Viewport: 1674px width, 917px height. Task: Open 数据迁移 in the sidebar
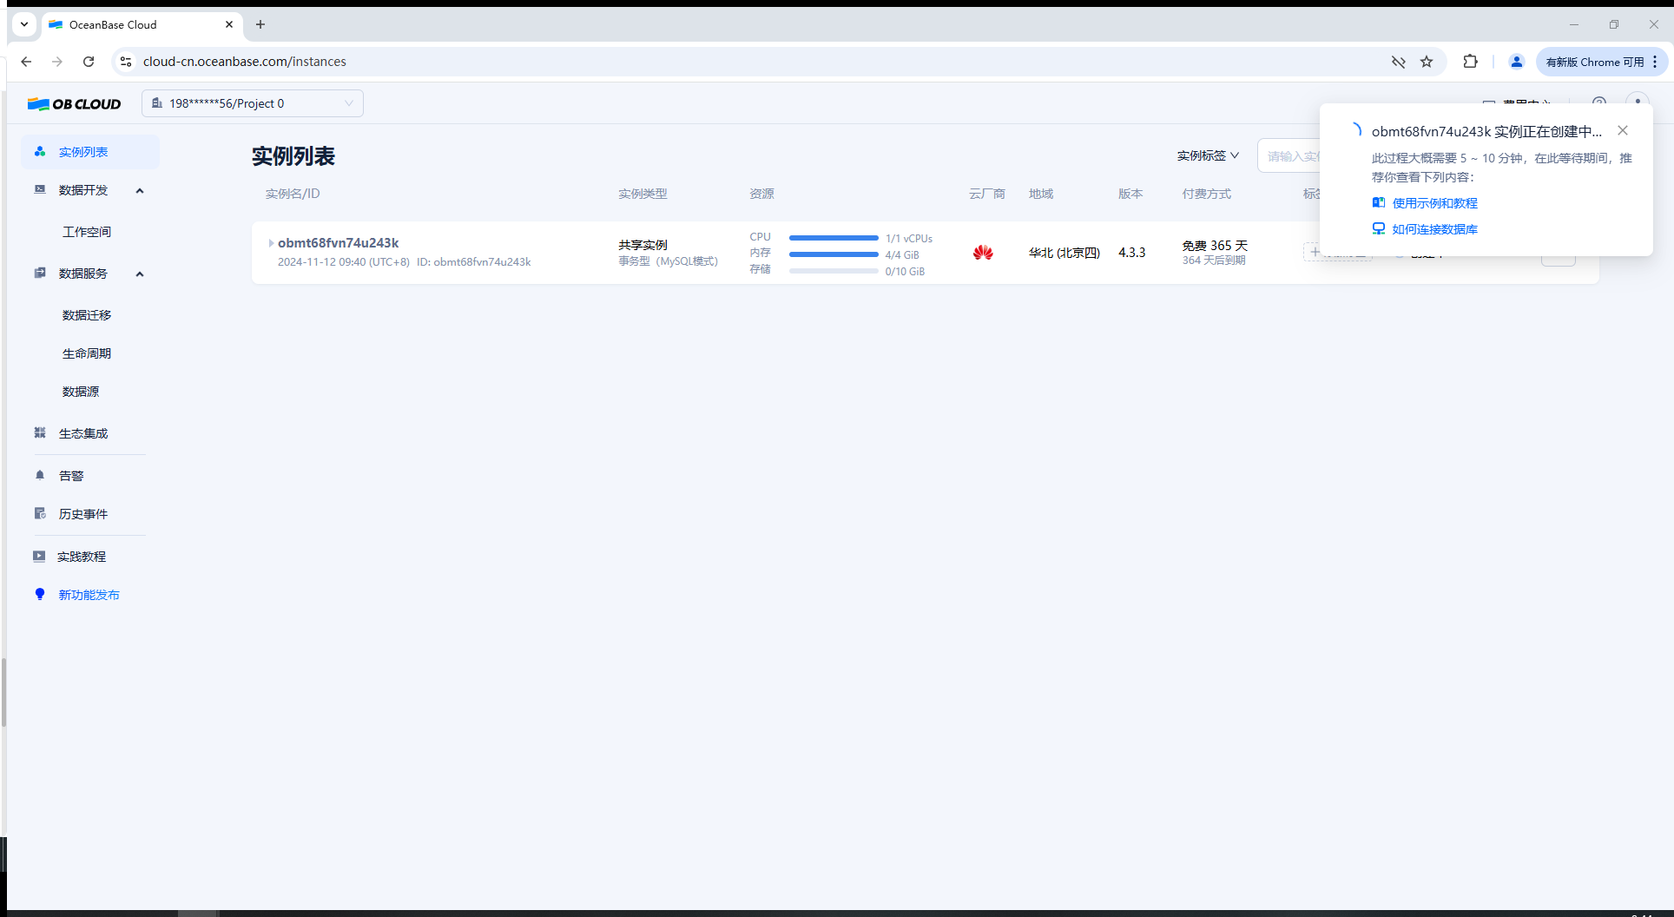tap(87, 315)
